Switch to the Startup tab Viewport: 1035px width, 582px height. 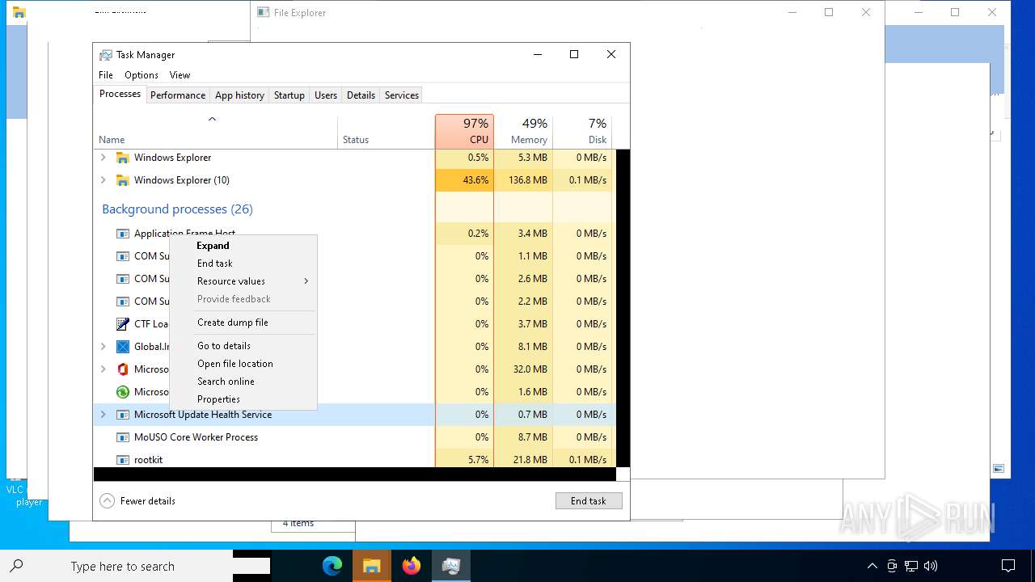pos(289,95)
